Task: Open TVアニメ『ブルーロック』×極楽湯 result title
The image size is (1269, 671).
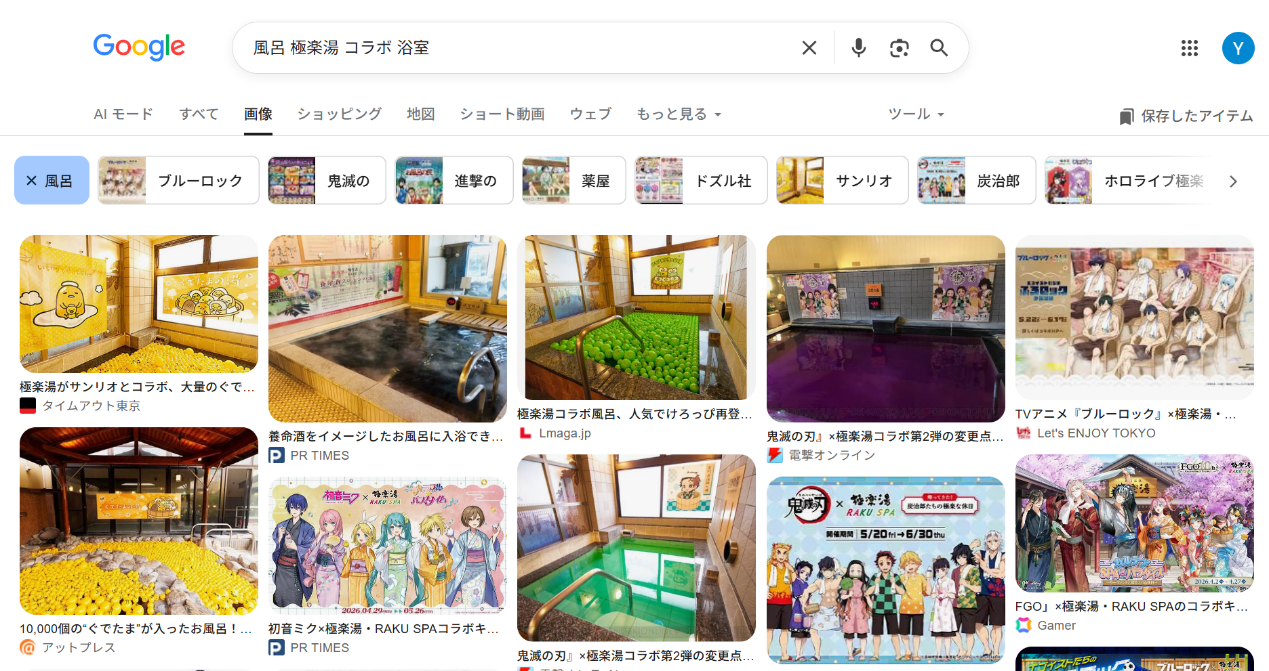Action: (1127, 414)
